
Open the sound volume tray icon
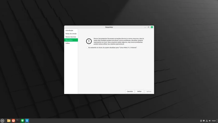click(x=210, y=121)
